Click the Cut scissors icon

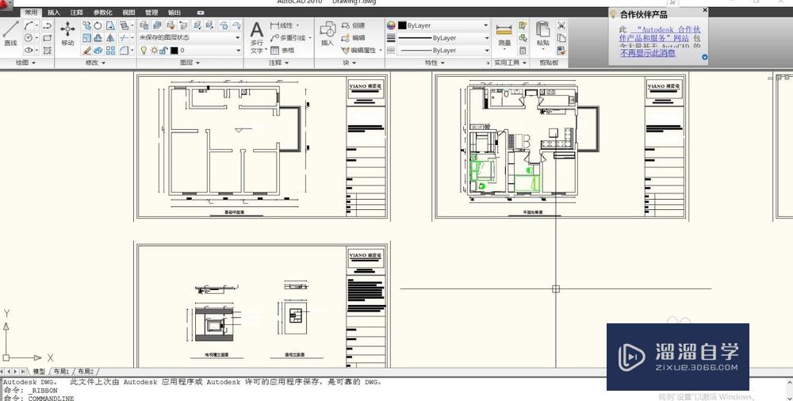click(x=561, y=25)
